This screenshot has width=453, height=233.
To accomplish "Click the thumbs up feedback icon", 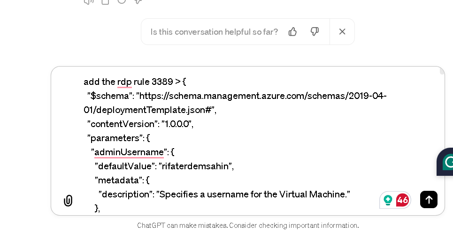I will click(292, 31).
